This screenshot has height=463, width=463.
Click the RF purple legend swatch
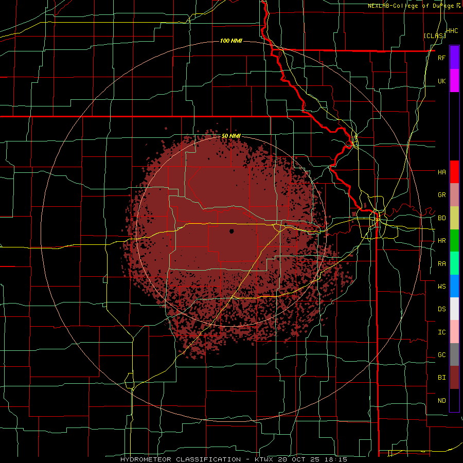[454, 57]
